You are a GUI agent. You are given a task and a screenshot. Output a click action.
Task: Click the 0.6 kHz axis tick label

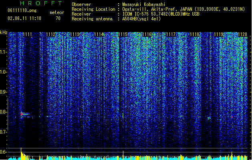point(3,152)
